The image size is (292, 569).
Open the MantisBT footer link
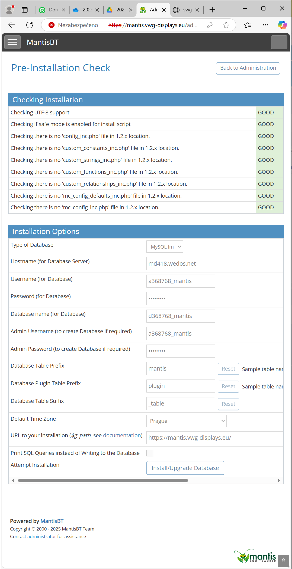(x=52, y=521)
